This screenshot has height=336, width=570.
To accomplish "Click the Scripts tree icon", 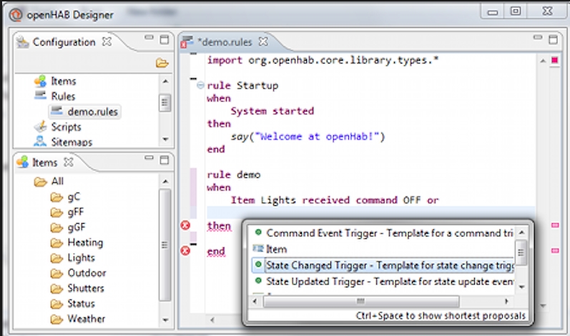I will 40,127.
